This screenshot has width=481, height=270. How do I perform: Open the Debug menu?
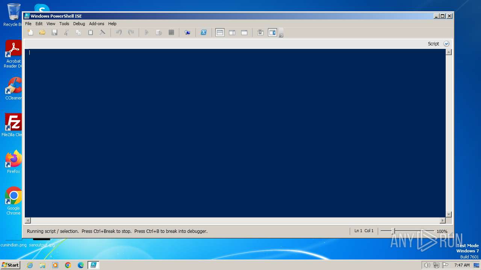(x=79, y=24)
